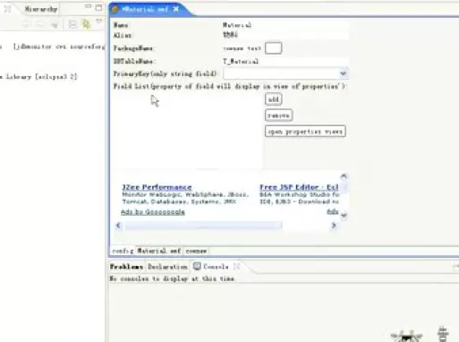Expand the PrimaryKey combo box
459x342 pixels.
[343, 73]
